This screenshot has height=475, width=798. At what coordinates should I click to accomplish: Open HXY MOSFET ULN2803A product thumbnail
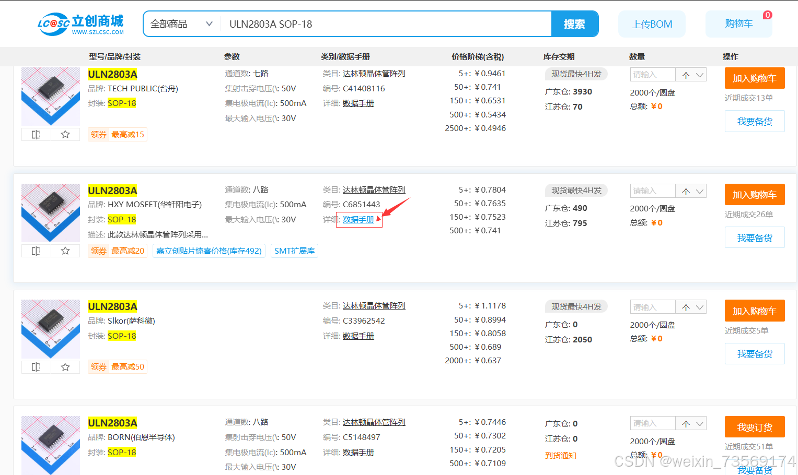51,213
